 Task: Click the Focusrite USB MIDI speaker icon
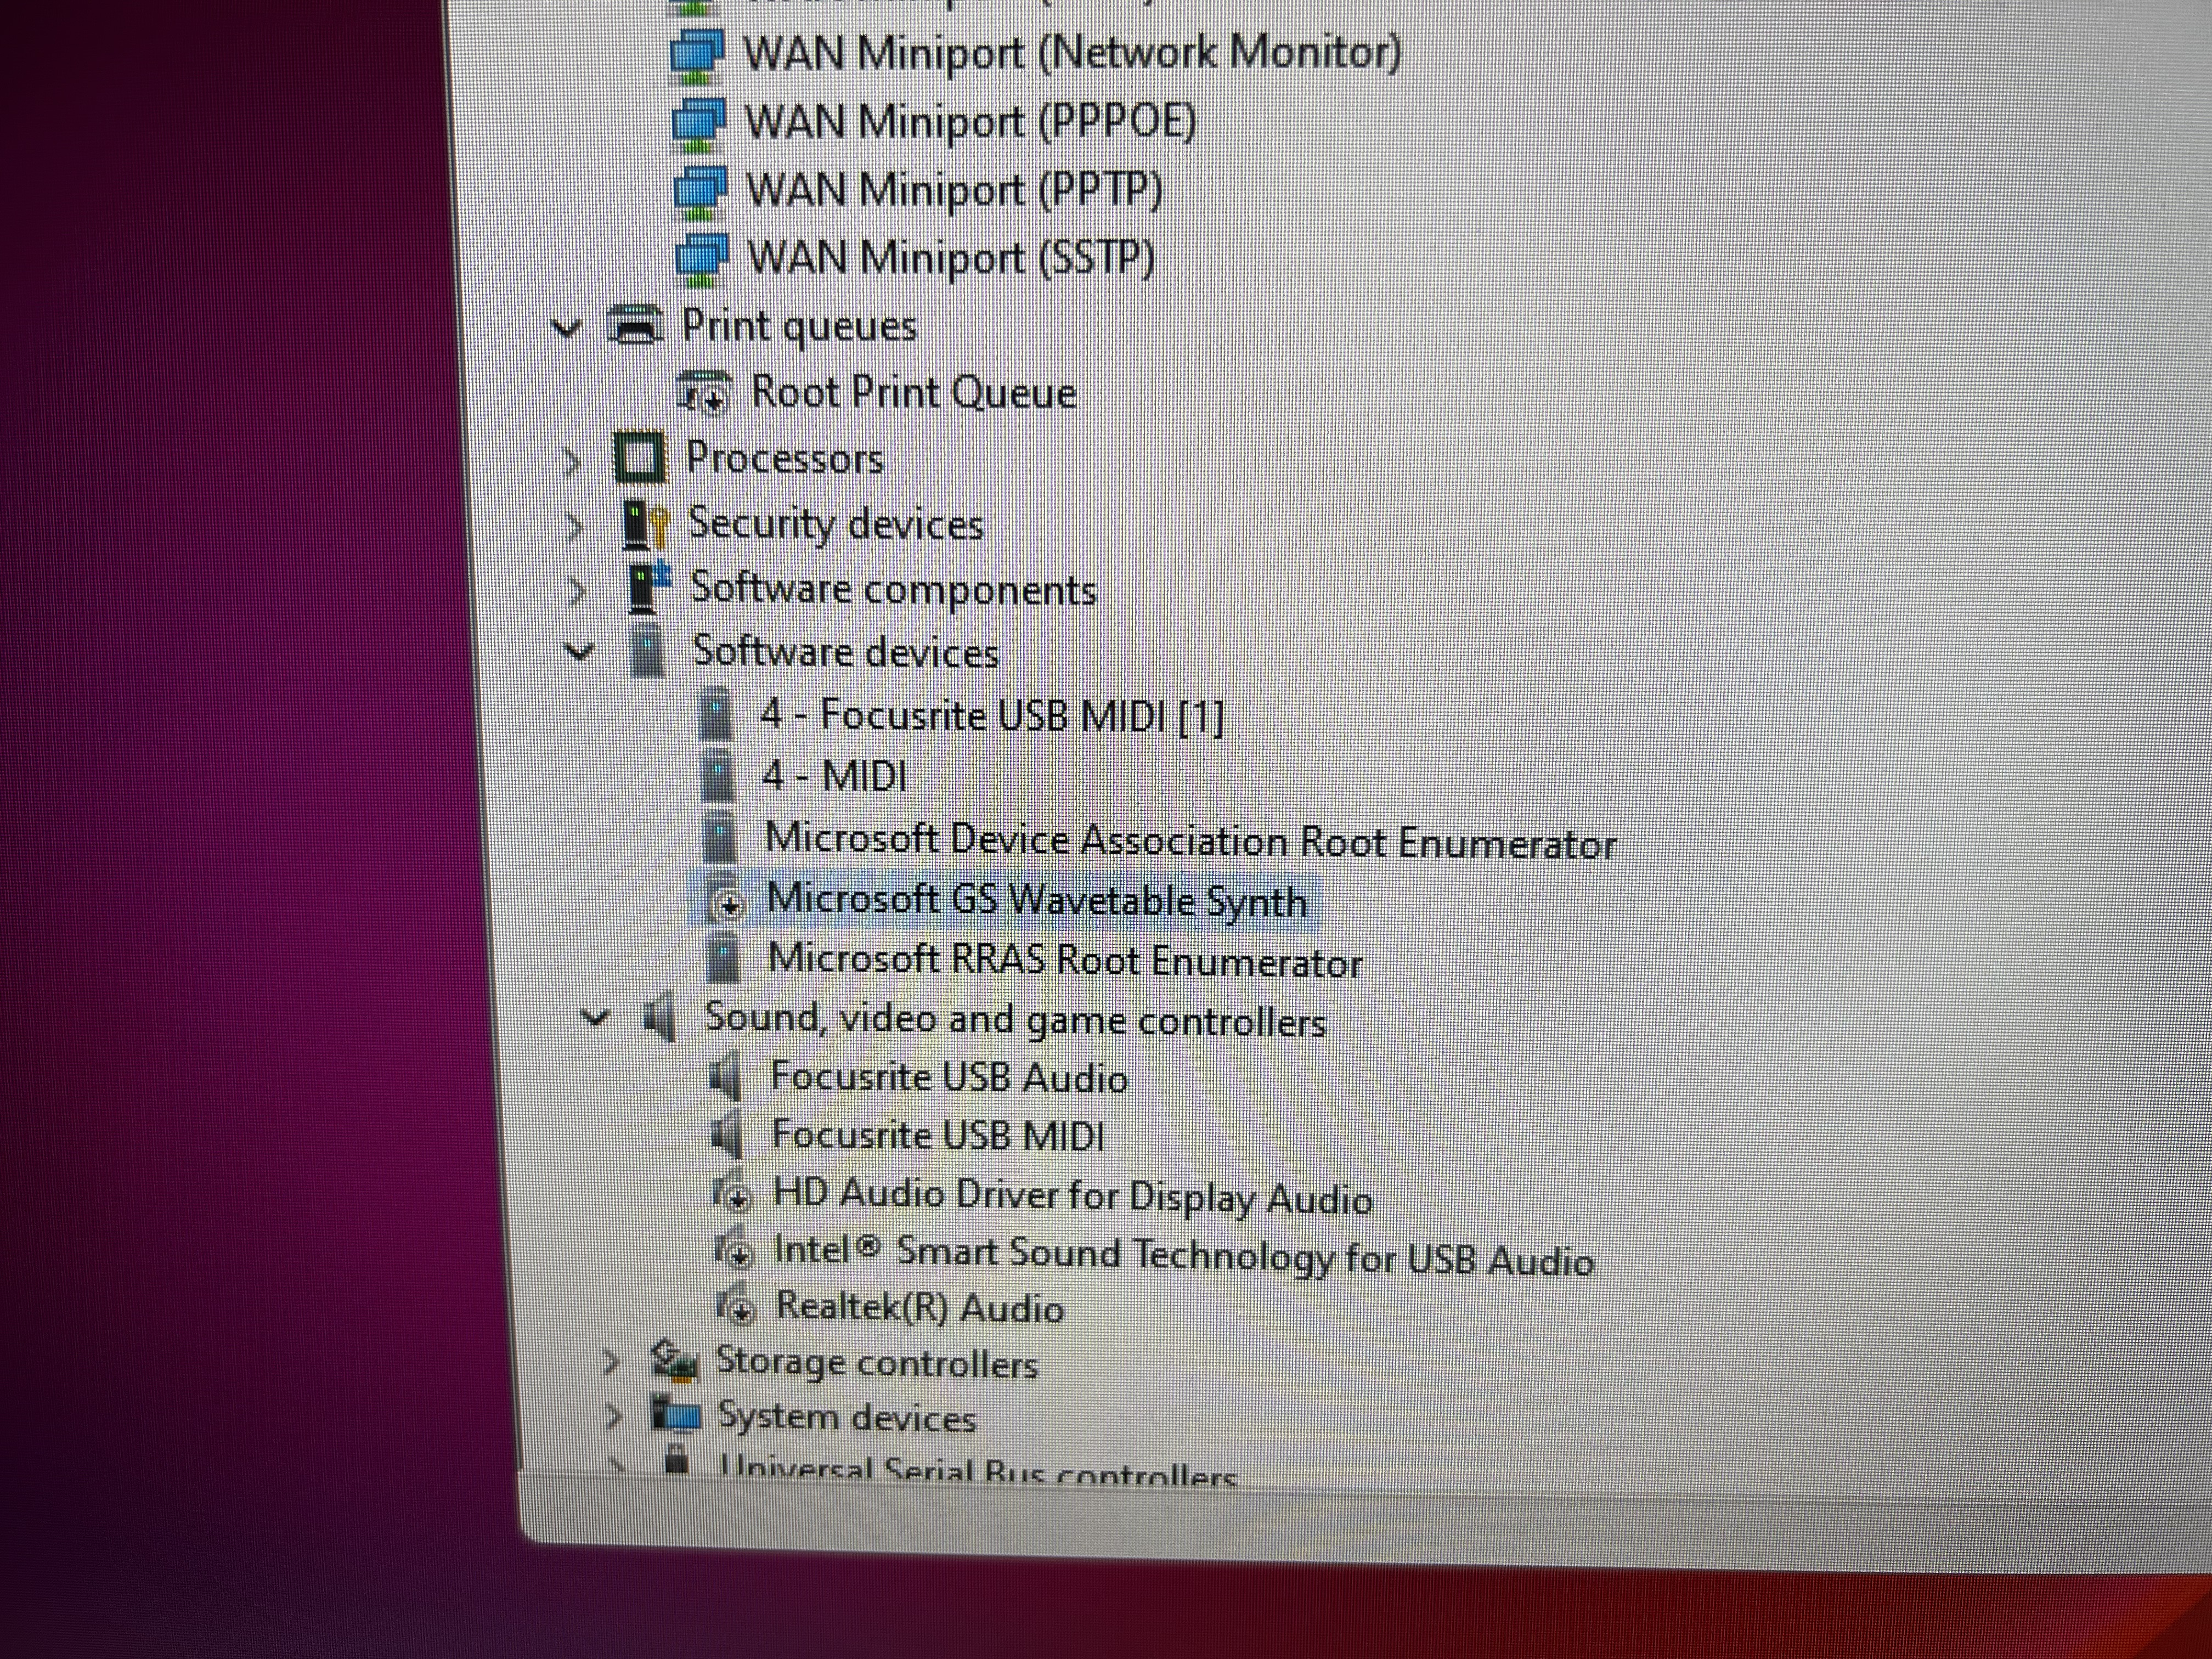click(727, 1135)
